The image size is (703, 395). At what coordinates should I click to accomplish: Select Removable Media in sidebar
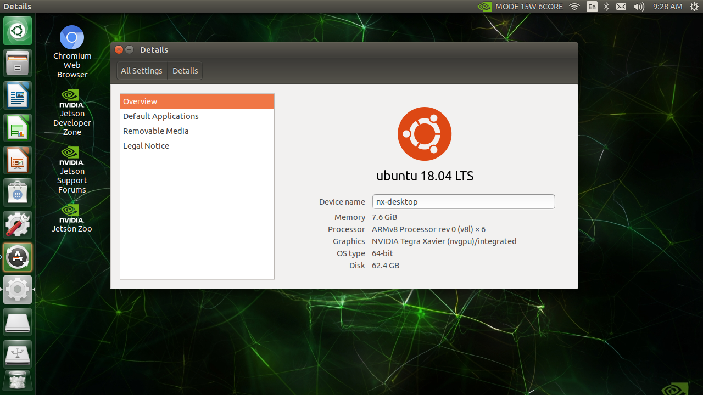click(197, 131)
